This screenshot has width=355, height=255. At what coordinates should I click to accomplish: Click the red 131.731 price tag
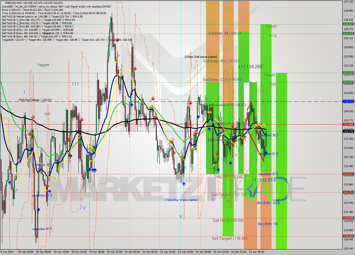(x=349, y=192)
